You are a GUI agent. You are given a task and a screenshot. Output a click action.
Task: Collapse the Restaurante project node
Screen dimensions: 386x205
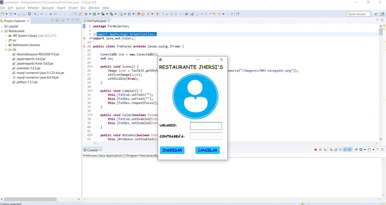[2, 31]
